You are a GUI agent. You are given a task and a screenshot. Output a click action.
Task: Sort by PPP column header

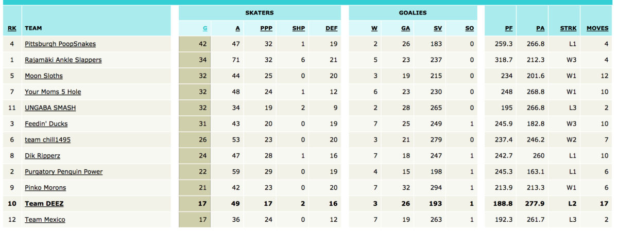point(266,28)
